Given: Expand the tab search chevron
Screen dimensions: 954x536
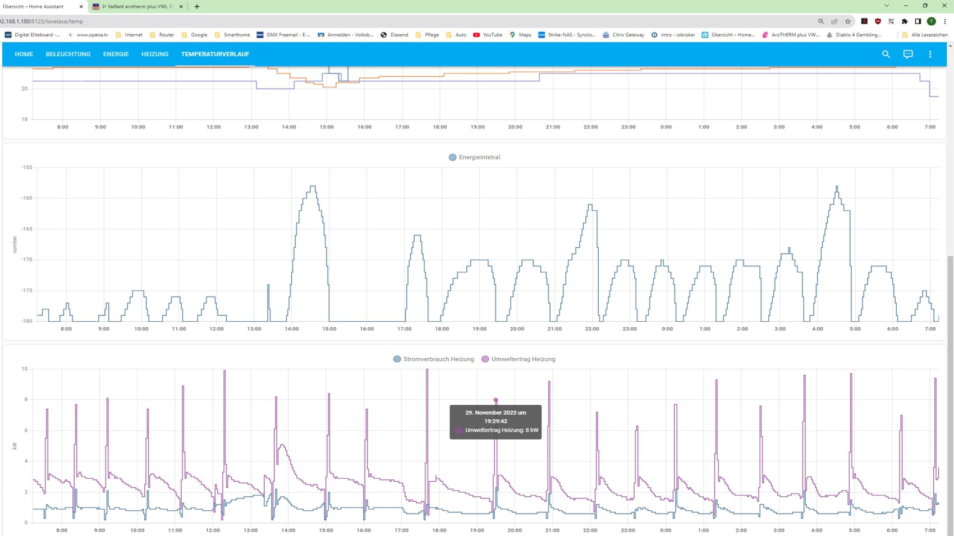Looking at the screenshot, I should 887,6.
